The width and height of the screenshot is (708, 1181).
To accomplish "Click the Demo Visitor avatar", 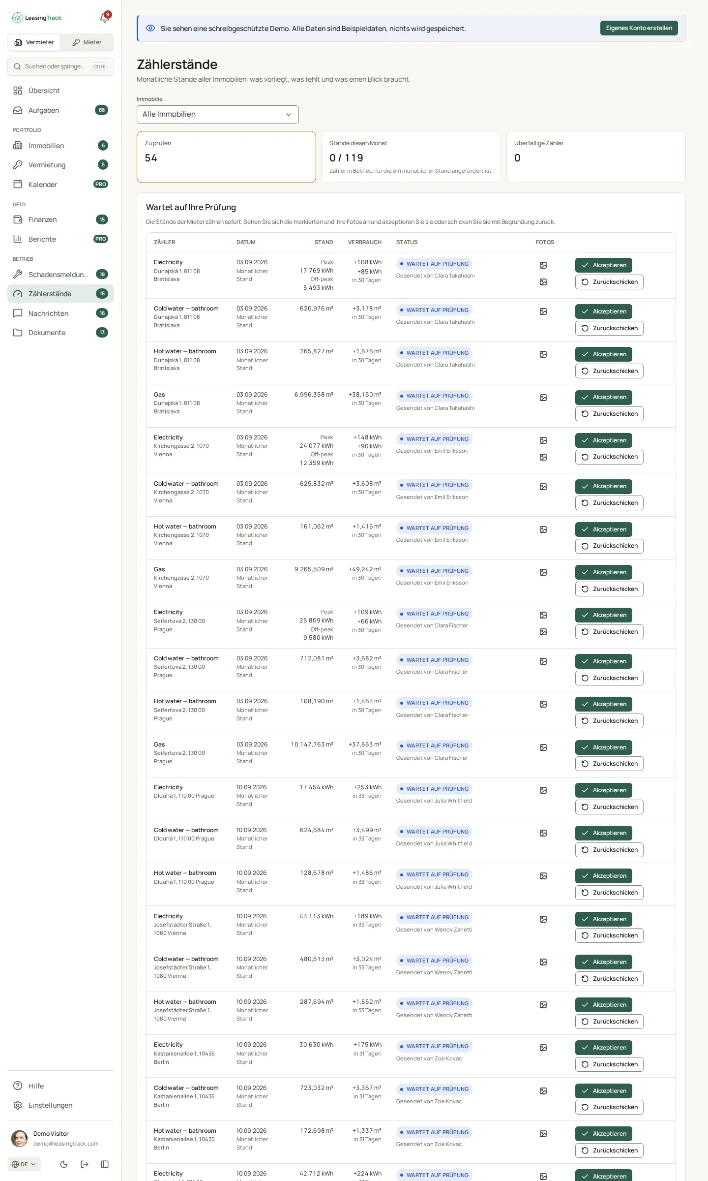I will point(20,1138).
